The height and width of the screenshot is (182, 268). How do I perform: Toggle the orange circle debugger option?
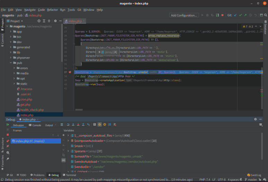105,124
